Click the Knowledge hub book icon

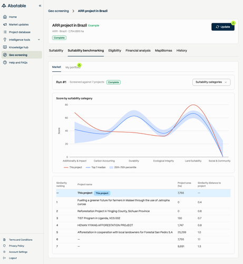point(5,47)
